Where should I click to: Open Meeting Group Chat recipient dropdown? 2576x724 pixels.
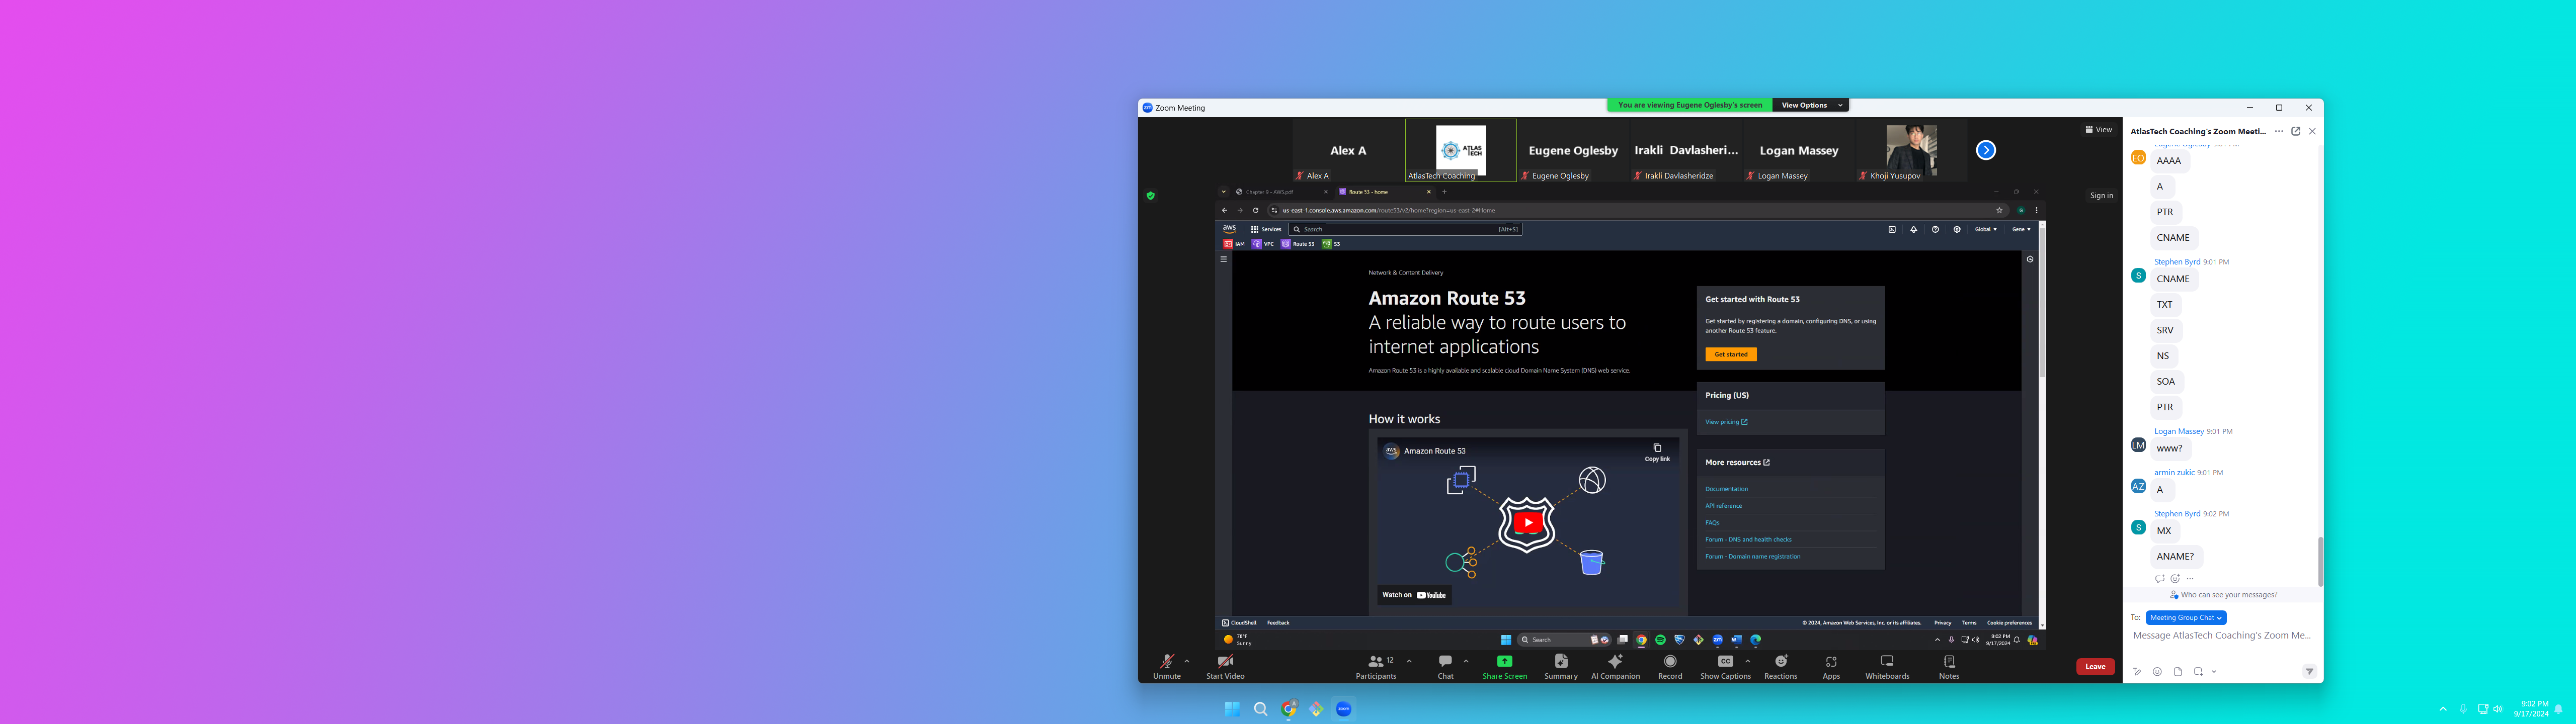pos(2185,618)
